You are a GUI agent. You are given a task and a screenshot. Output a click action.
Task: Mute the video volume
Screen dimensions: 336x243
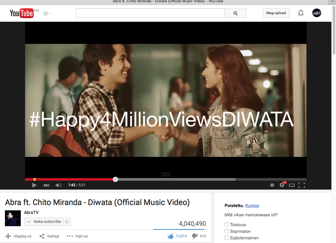coord(58,185)
